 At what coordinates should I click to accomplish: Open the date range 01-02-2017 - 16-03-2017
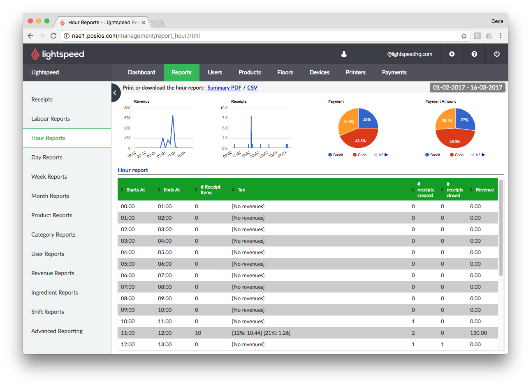point(467,88)
